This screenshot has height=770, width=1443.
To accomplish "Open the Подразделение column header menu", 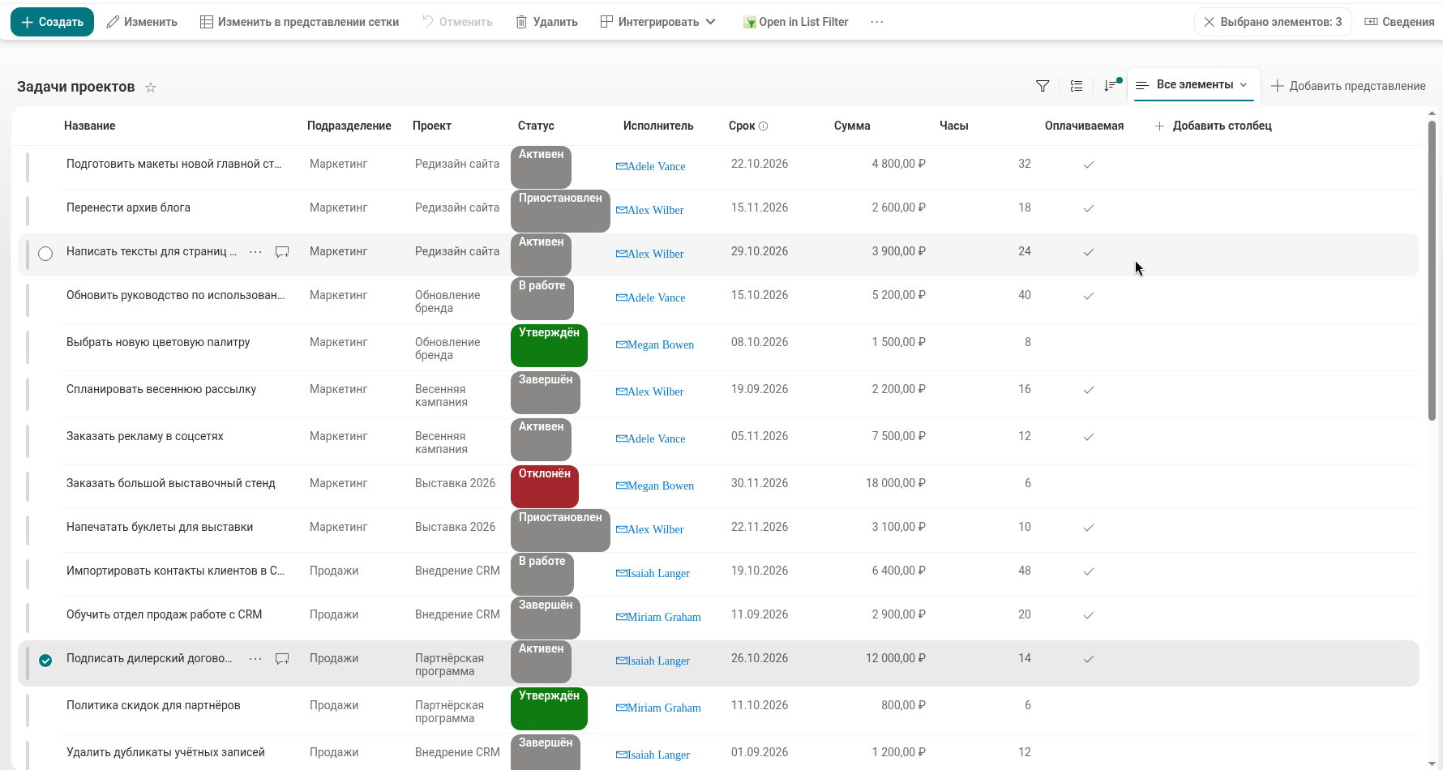I will click(349, 126).
